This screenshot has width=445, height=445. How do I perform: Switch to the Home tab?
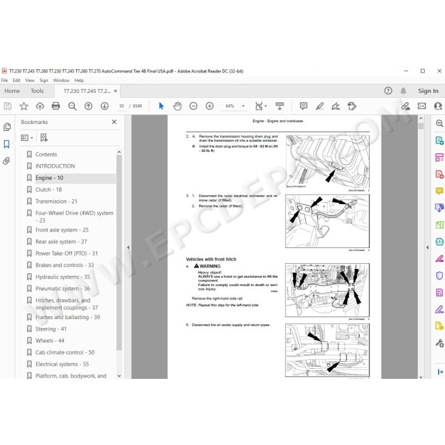pos(12,91)
